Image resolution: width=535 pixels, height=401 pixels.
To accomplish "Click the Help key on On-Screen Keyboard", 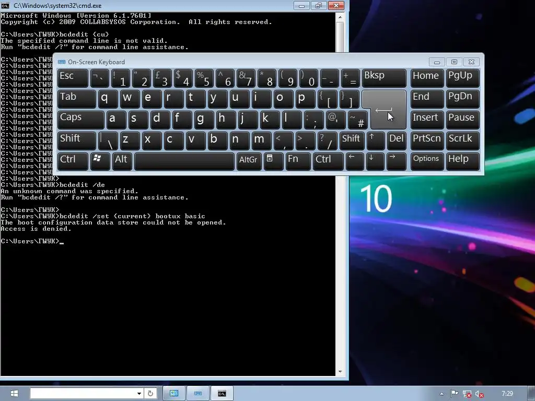I will click(463, 162).
